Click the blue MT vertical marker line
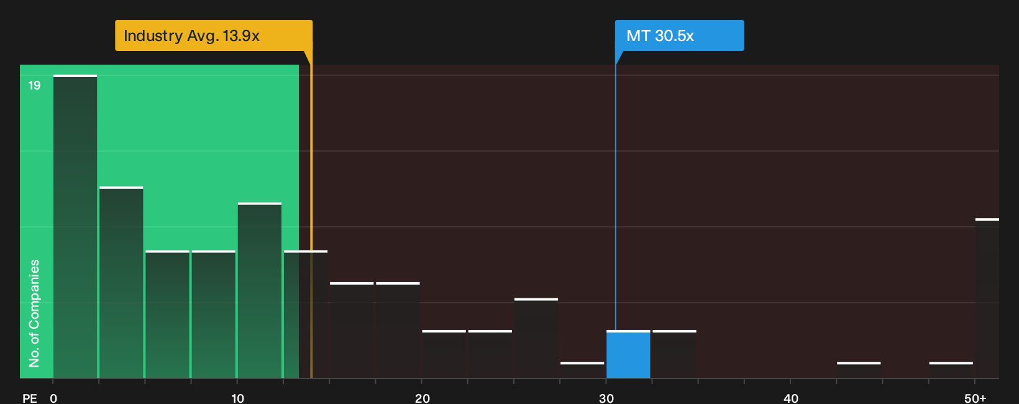The height and width of the screenshot is (404, 1019). click(x=616, y=197)
